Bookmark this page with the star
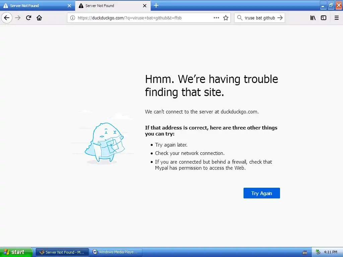343x257 pixels. pos(226,18)
